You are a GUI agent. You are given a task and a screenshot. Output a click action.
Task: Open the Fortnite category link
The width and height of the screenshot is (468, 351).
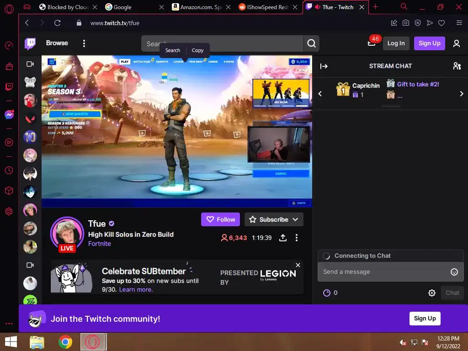99,244
